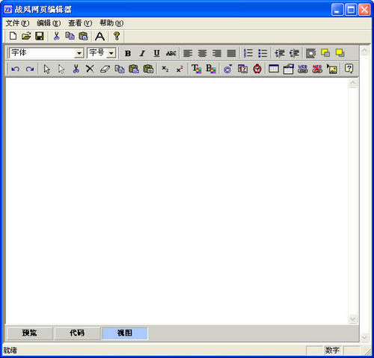Toggle Underline formatting
The height and width of the screenshot is (358, 374).
pos(156,53)
